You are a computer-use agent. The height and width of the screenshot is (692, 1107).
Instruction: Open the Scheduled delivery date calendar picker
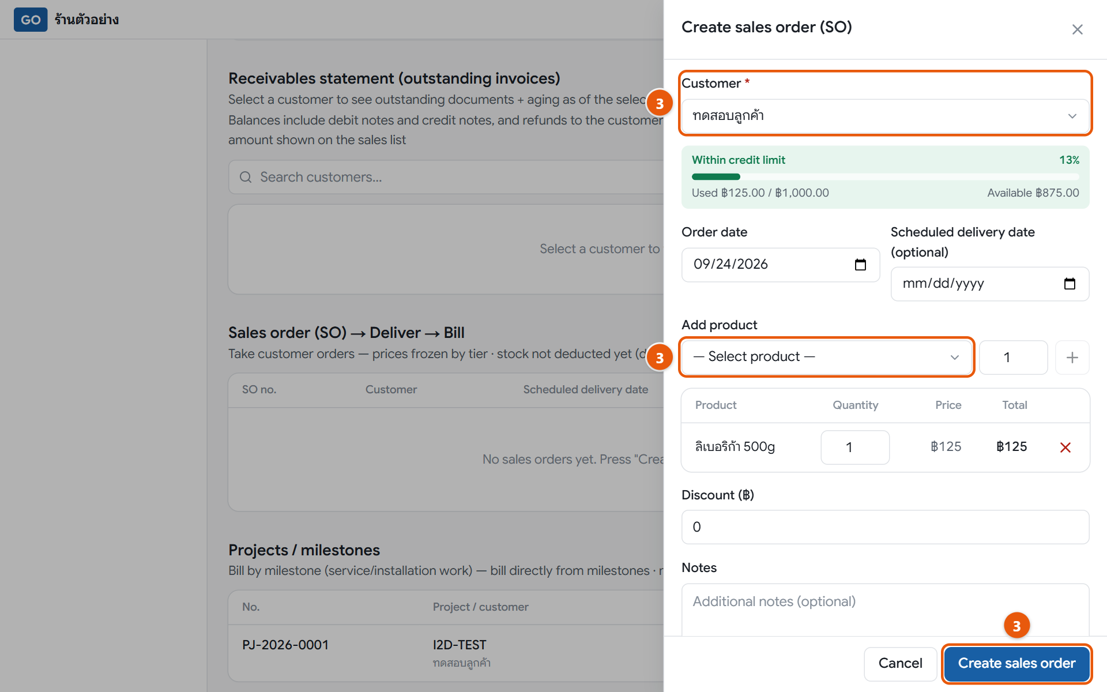click(x=1070, y=284)
